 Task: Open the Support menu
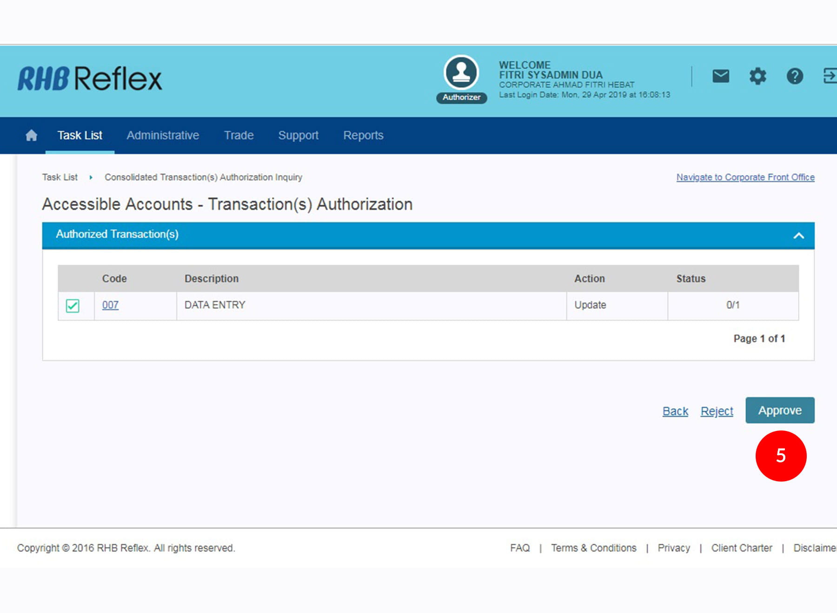tap(298, 136)
